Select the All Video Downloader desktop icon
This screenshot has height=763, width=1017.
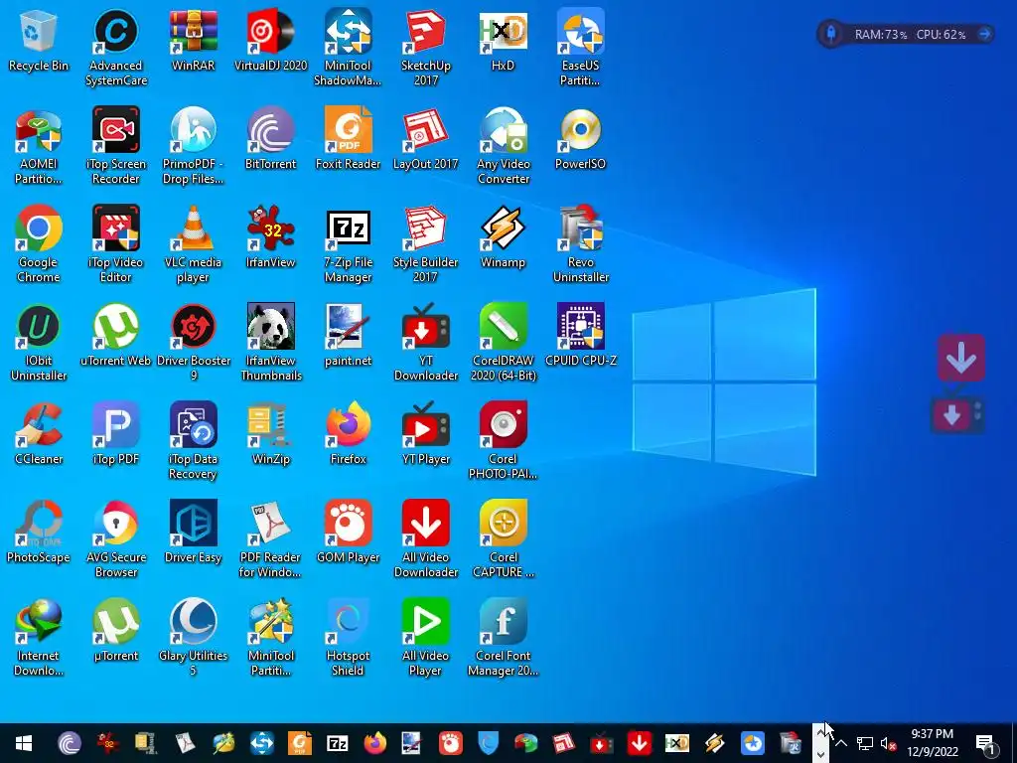425,539
